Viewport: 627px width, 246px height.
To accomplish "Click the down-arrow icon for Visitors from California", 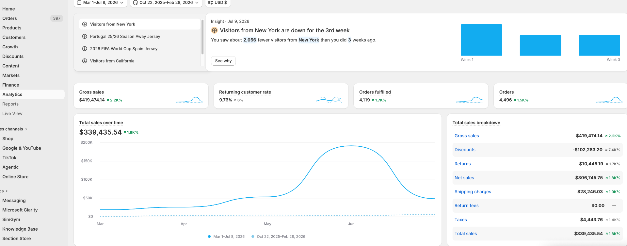I will coord(85,61).
